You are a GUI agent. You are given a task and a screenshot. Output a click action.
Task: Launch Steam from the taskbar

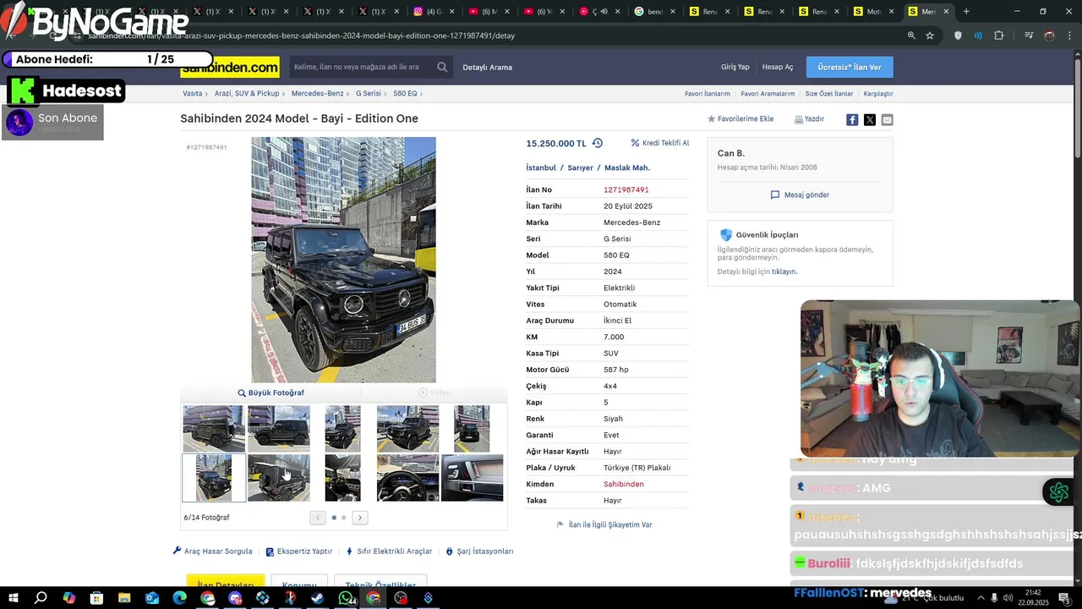pos(317,598)
